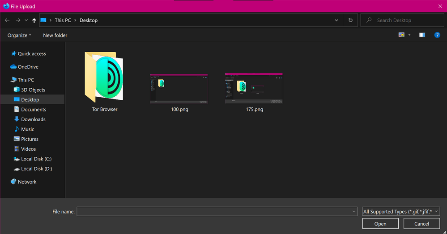Click the Music note icon

coord(17,129)
